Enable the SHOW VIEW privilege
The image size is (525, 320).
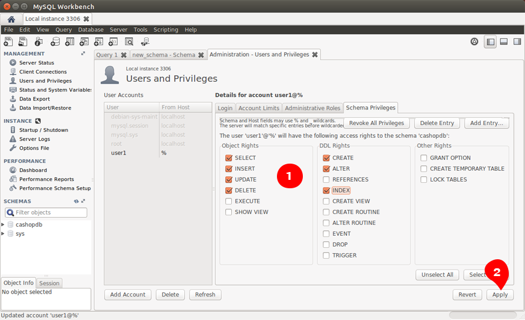[x=229, y=212]
